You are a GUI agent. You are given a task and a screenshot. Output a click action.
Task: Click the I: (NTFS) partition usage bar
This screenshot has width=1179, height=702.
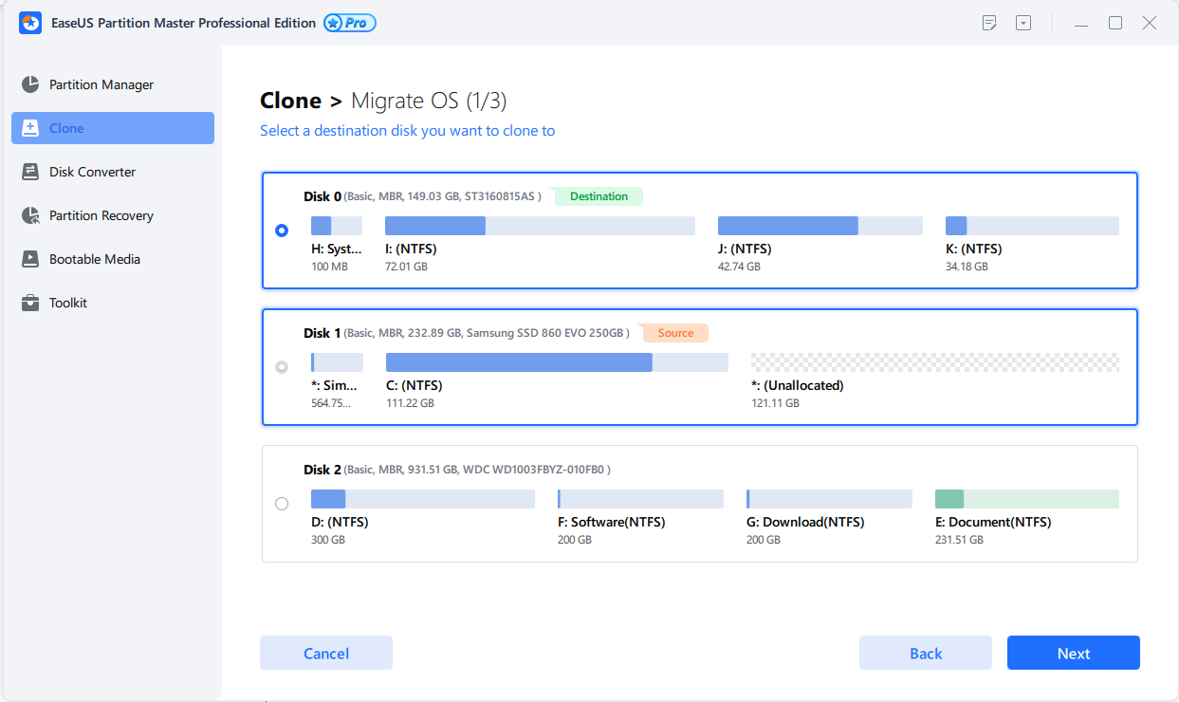click(x=540, y=226)
